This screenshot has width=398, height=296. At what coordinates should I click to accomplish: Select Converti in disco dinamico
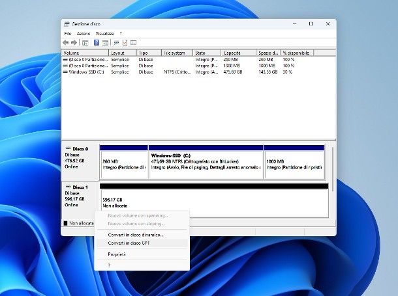point(135,234)
